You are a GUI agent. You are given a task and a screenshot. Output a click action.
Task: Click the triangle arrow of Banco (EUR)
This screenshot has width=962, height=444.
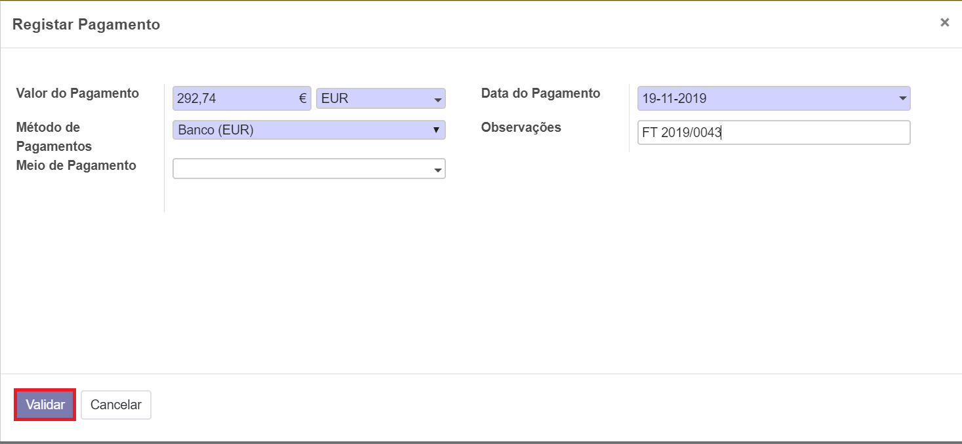436,130
